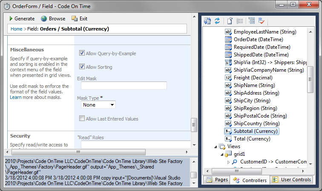This screenshot has height=191, width=322.
Task: Select the Freight (Decimal) number icon
Action: 228,78
